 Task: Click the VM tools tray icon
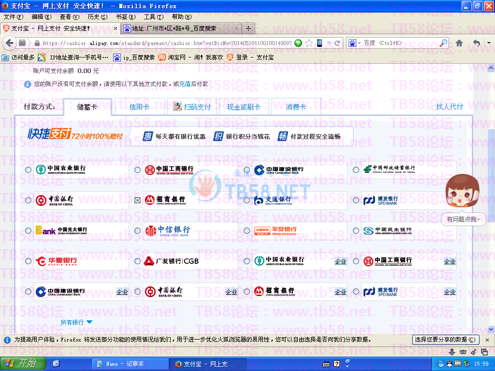click(x=457, y=364)
